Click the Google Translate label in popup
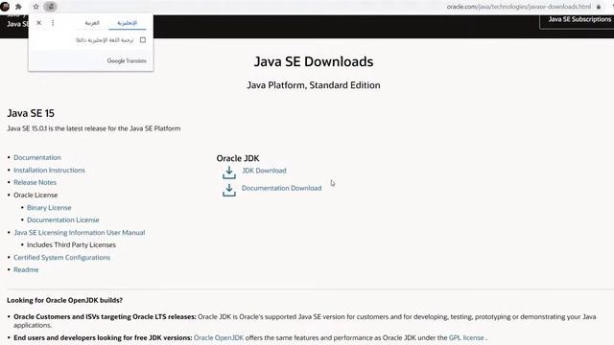The width and height of the screenshot is (614, 345). (127, 61)
